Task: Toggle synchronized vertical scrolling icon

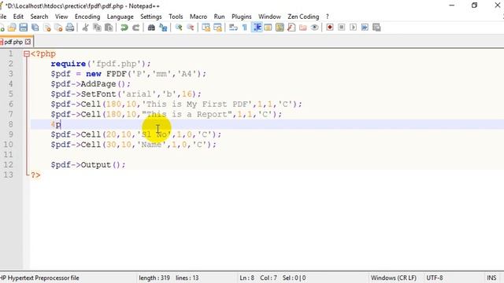Action: point(206,28)
